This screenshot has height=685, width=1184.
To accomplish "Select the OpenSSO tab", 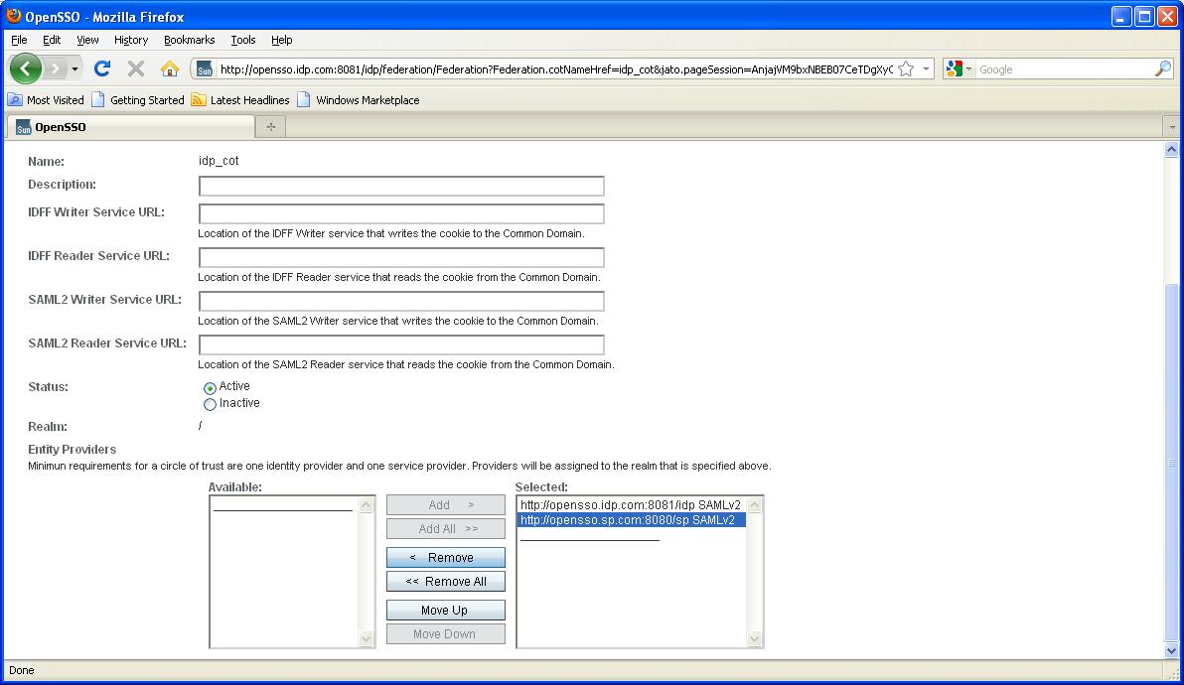I will (130, 127).
